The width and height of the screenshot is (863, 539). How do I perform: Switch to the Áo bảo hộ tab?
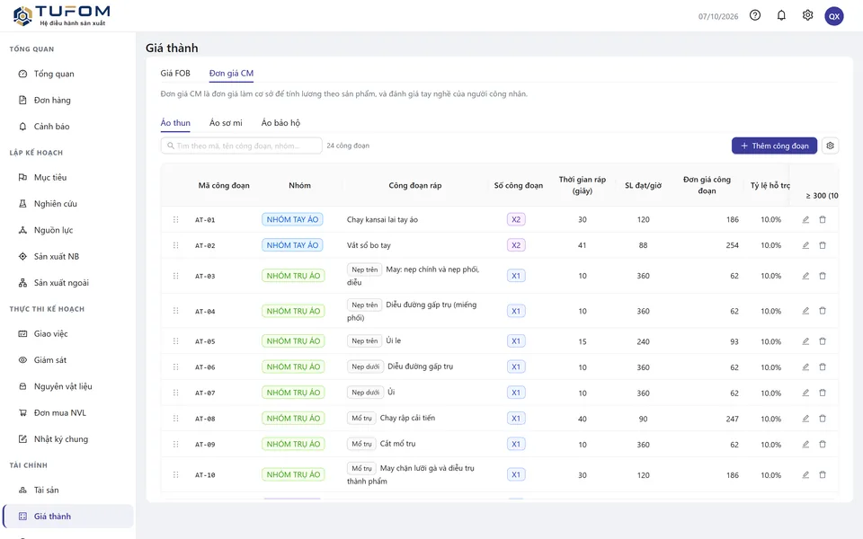(280, 123)
